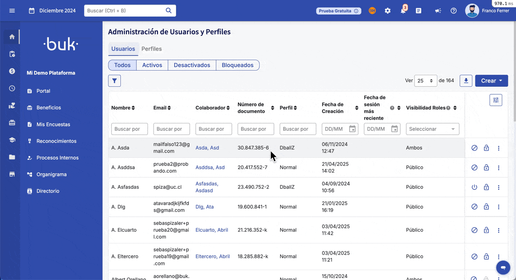Toggle lock icon for A. Asda row

tap(486, 148)
